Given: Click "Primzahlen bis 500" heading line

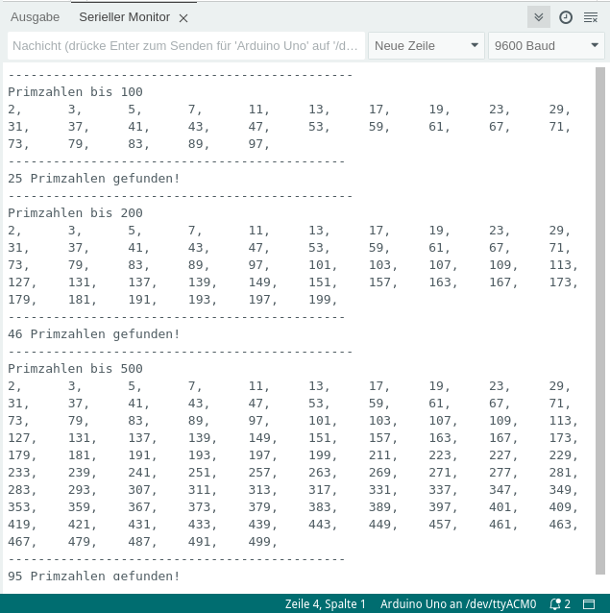Looking at the screenshot, I should 75,369.
